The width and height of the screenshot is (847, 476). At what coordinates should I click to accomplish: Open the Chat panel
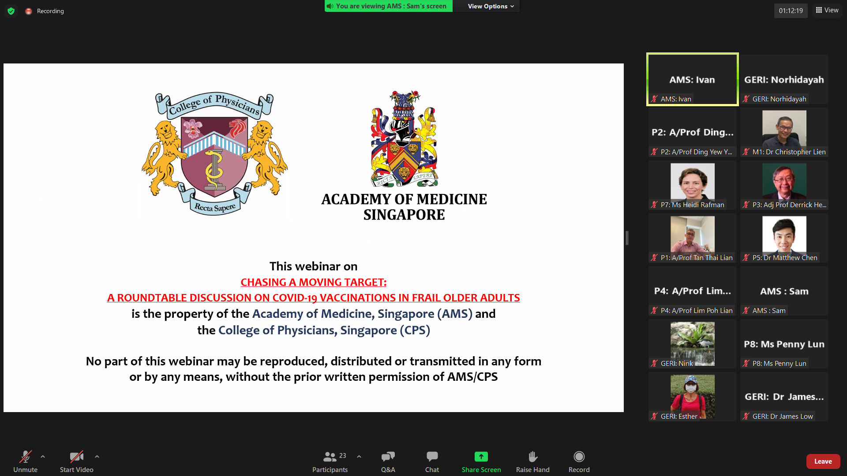[432, 457]
